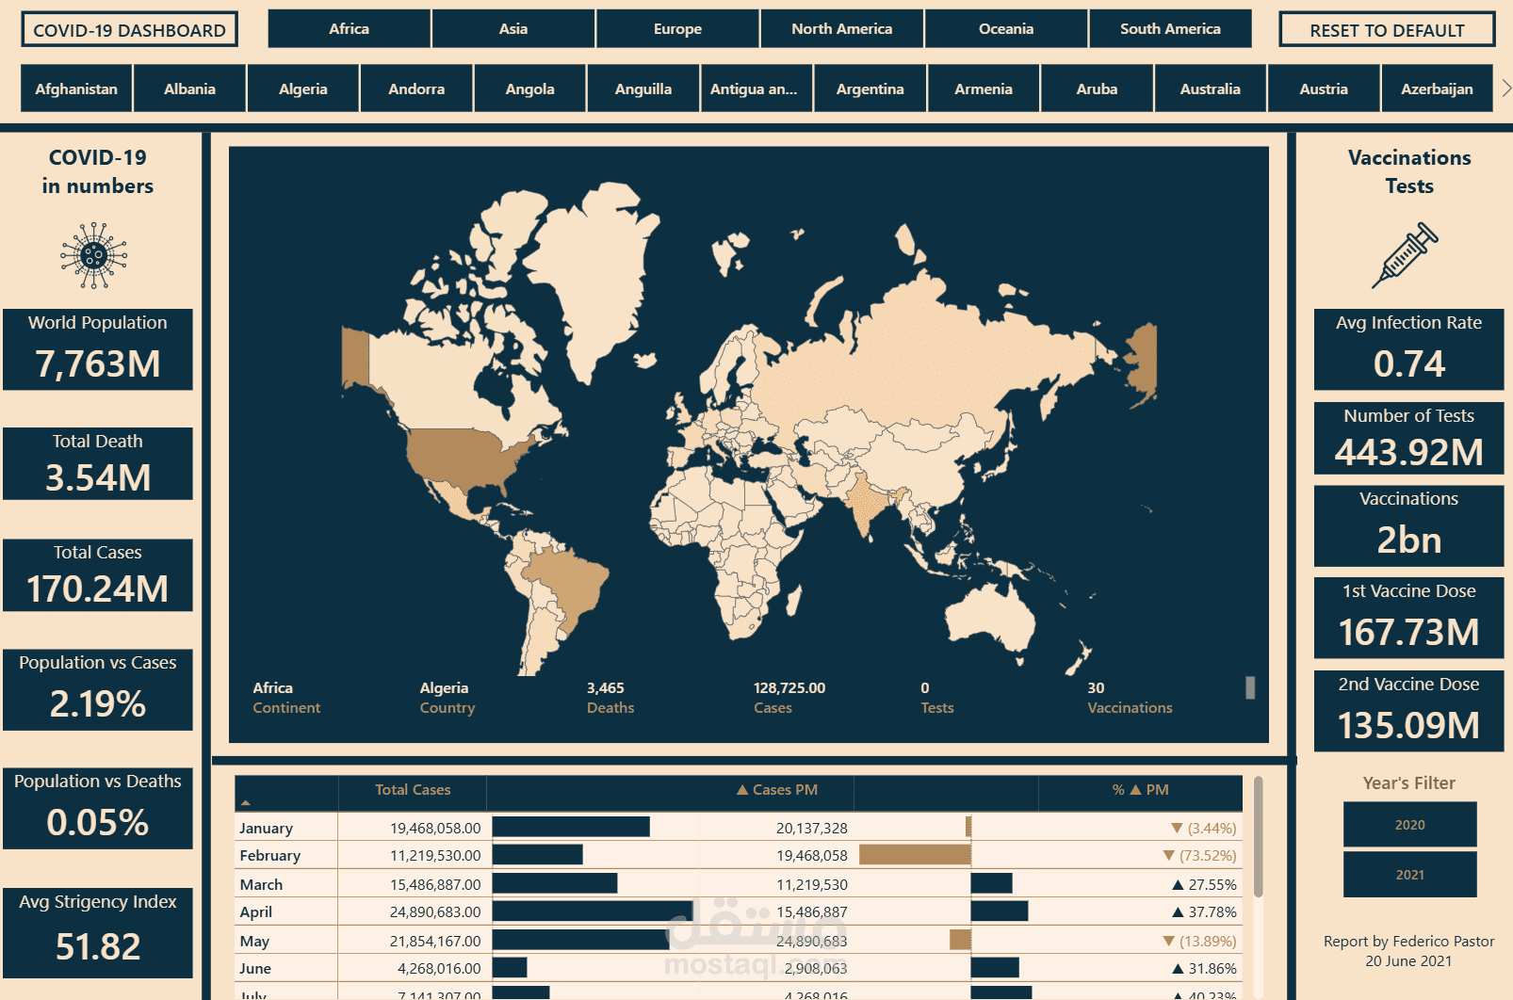Sort table by the first column sort arrow
This screenshot has height=1000, width=1513.
tap(246, 803)
